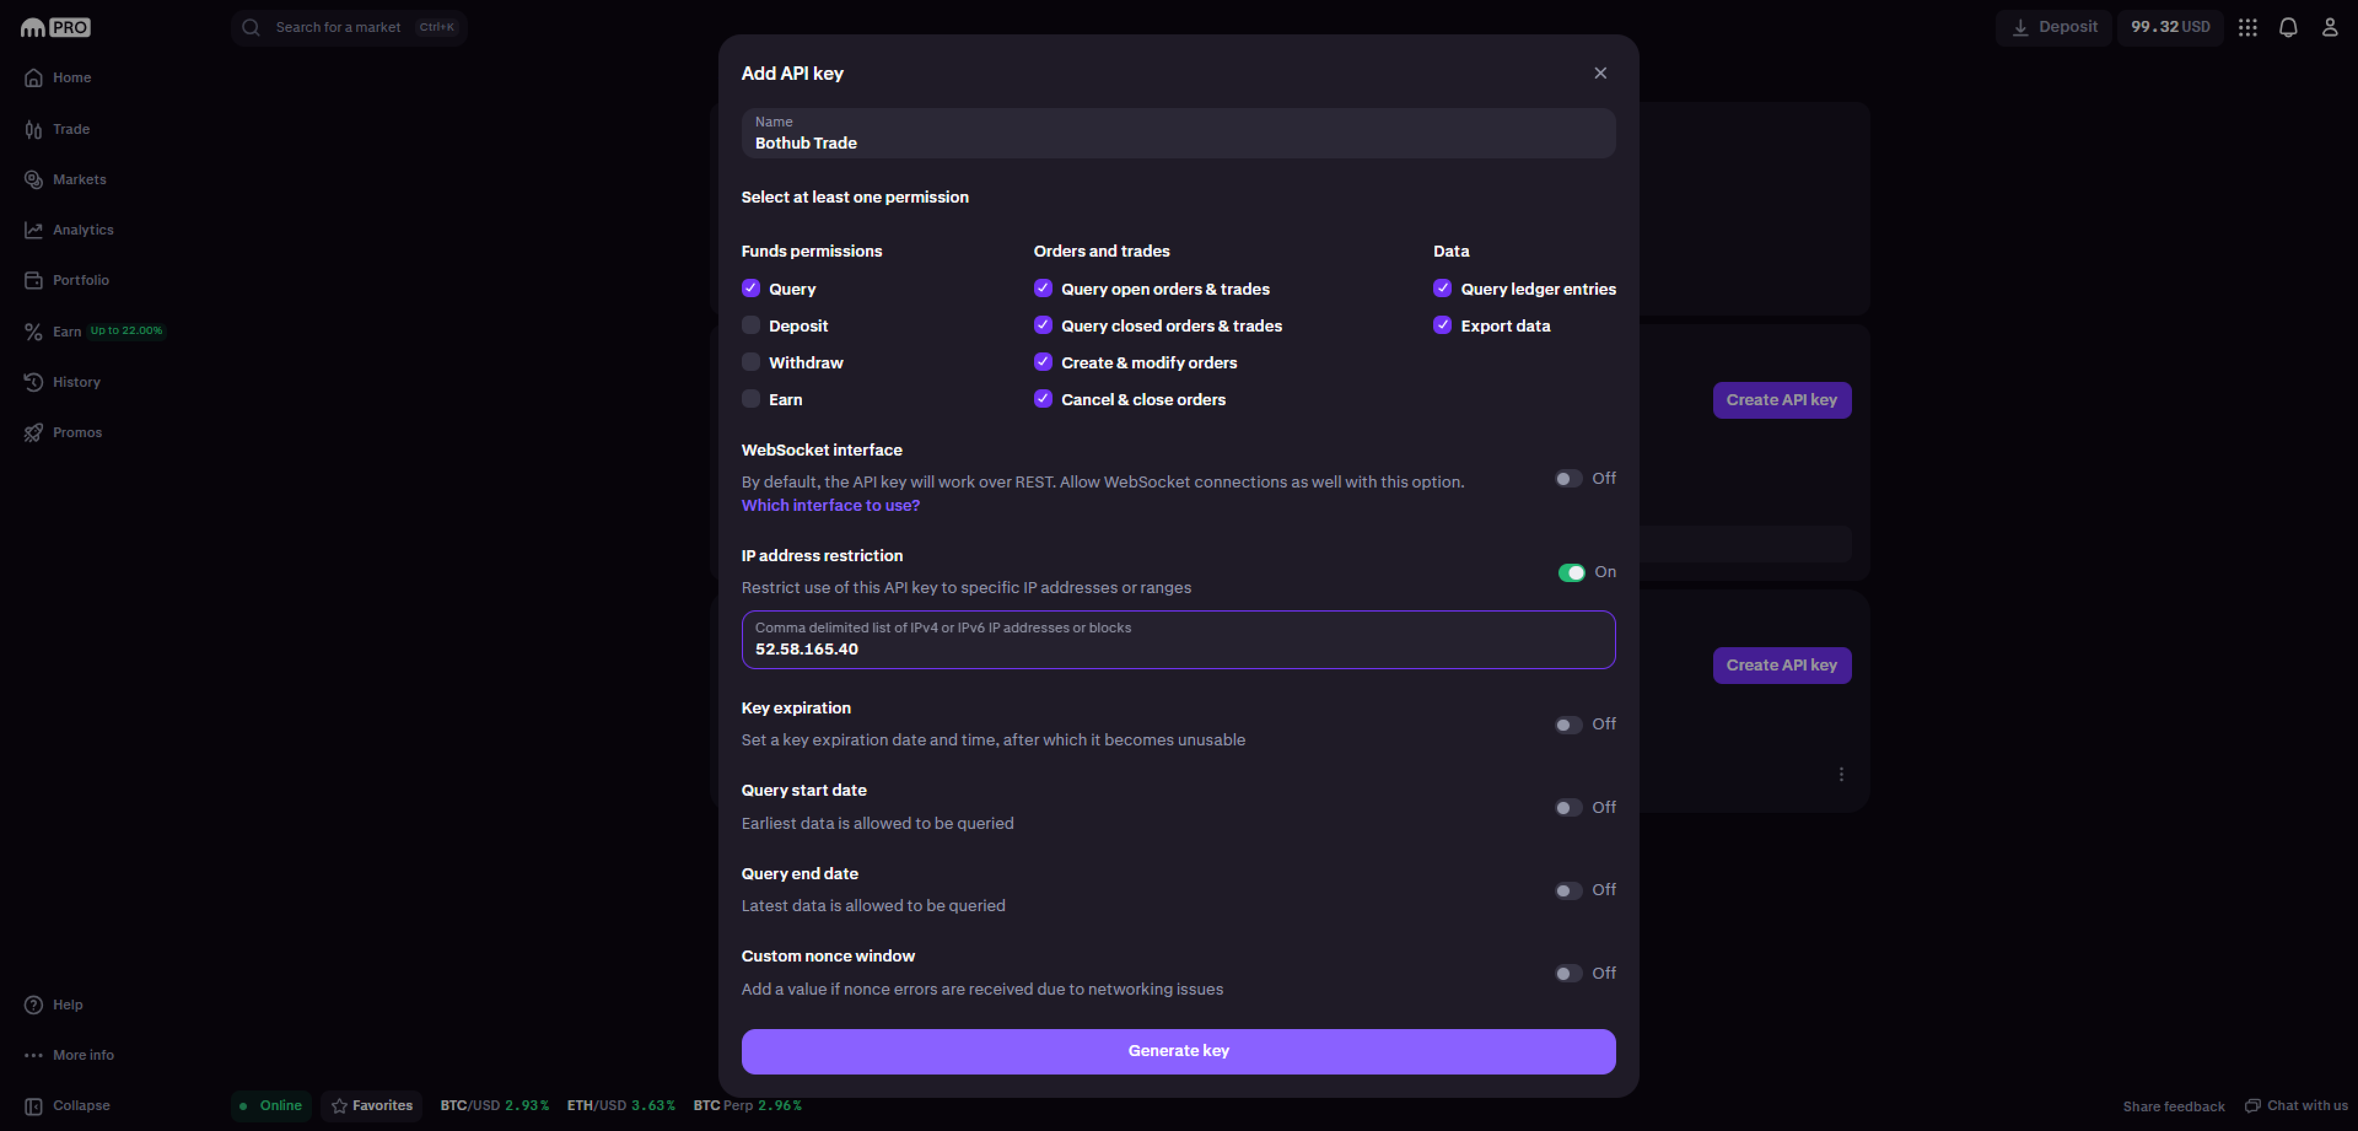The width and height of the screenshot is (2358, 1131).
Task: Enable the Deposit funds permission checkbox
Action: pos(750,326)
